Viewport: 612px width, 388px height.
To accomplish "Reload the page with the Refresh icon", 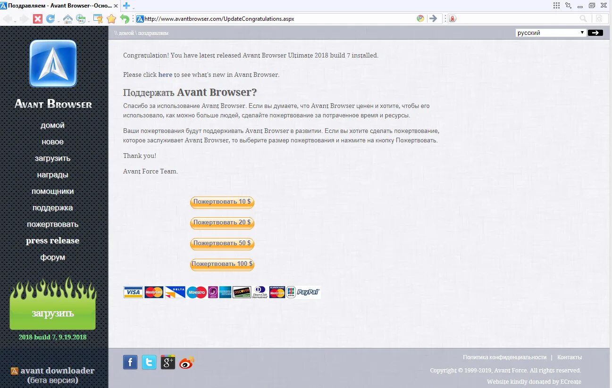I will click(x=50, y=19).
